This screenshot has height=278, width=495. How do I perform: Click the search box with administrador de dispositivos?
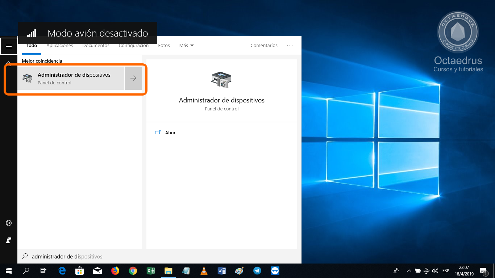click(x=159, y=257)
